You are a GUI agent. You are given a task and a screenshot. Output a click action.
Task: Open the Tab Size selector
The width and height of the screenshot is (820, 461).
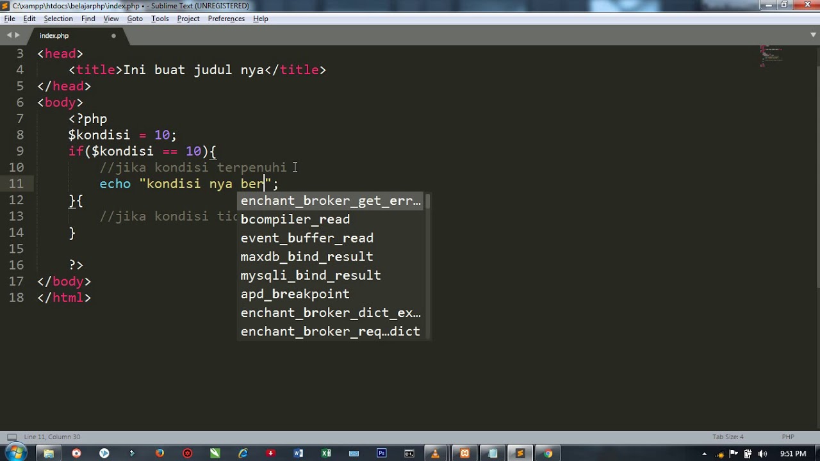728,437
